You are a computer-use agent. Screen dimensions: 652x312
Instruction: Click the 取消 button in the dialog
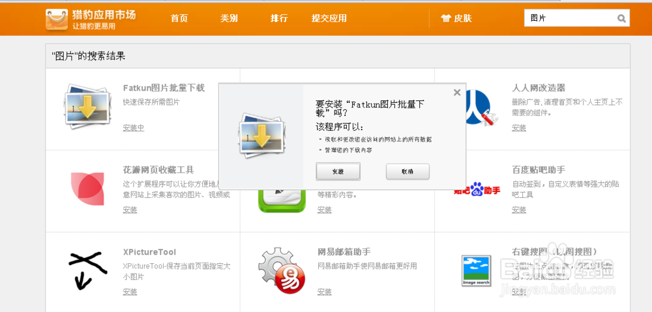tap(407, 171)
